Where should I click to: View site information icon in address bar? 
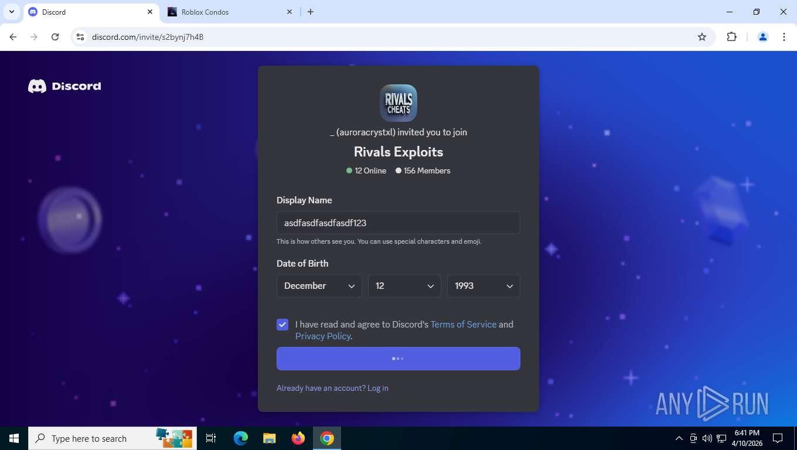click(80, 37)
